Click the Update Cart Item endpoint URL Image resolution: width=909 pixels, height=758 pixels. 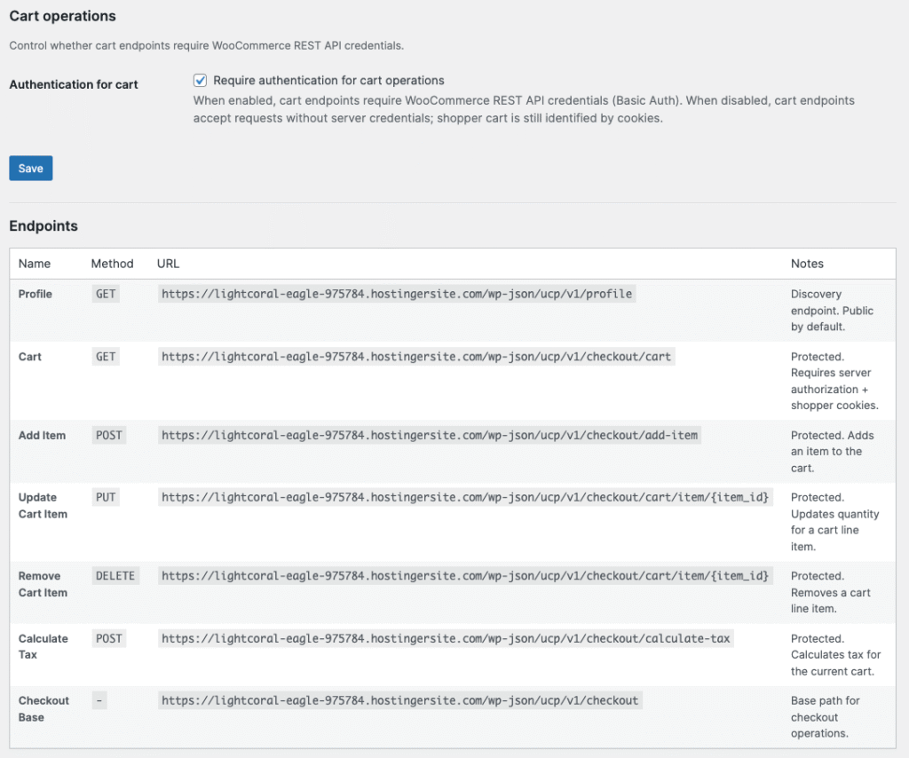pyautogui.click(x=464, y=498)
